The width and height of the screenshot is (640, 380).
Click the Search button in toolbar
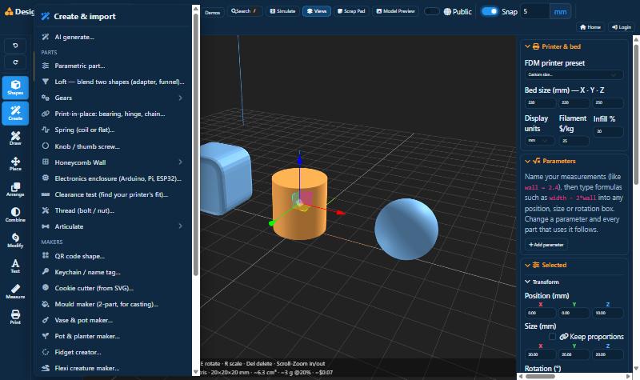click(244, 11)
